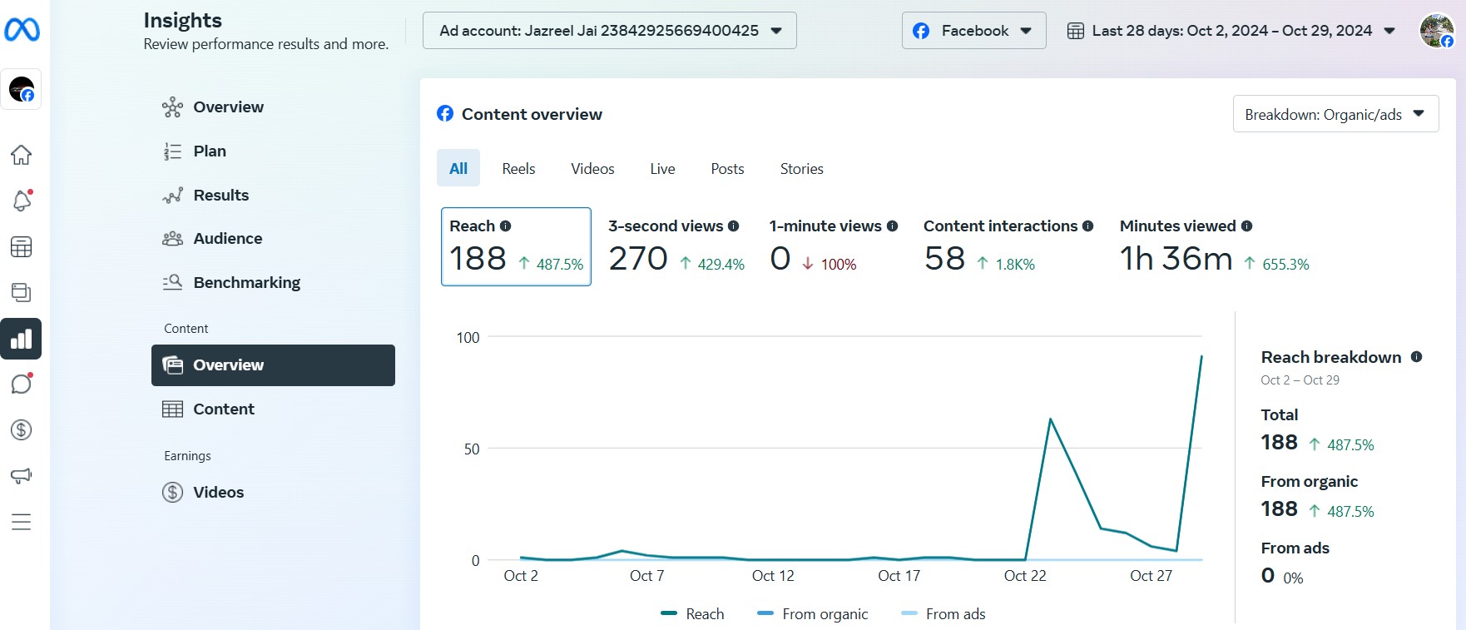Screen dimensions: 1466x630
Task: Open Audience insights in sidebar
Action: pyautogui.click(x=227, y=239)
